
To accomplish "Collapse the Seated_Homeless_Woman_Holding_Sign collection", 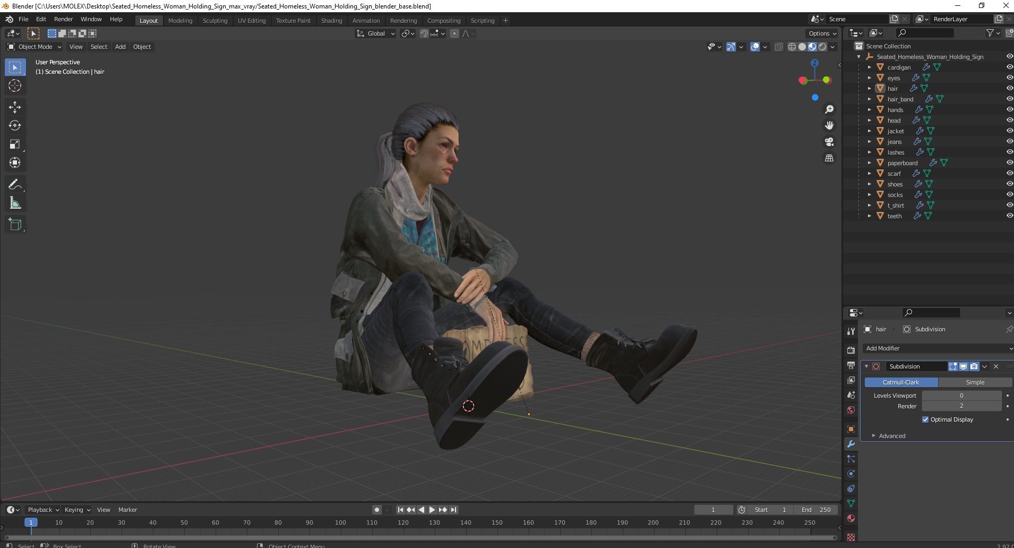I will [858, 57].
